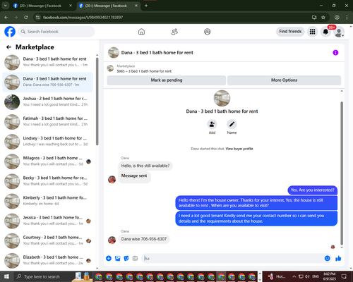Screen dimensions: 353x282
Task: Click 'Yes. Are you interested?' message bubble
Action: [x=312, y=190]
